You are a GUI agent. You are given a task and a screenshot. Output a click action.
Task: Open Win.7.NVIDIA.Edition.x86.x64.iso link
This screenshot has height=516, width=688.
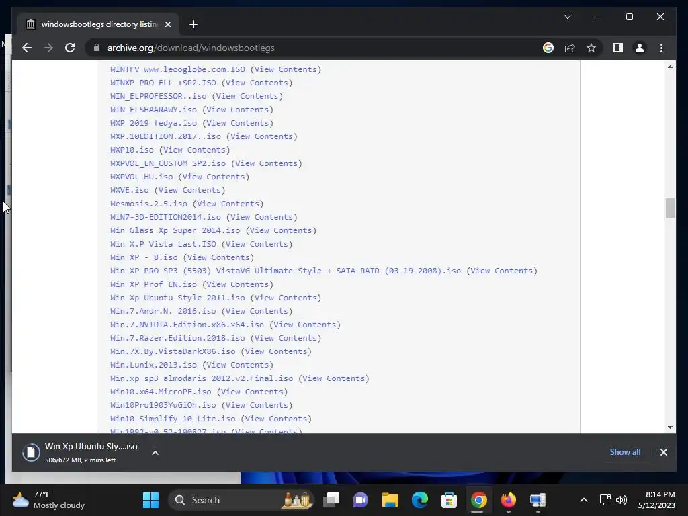coord(187,325)
